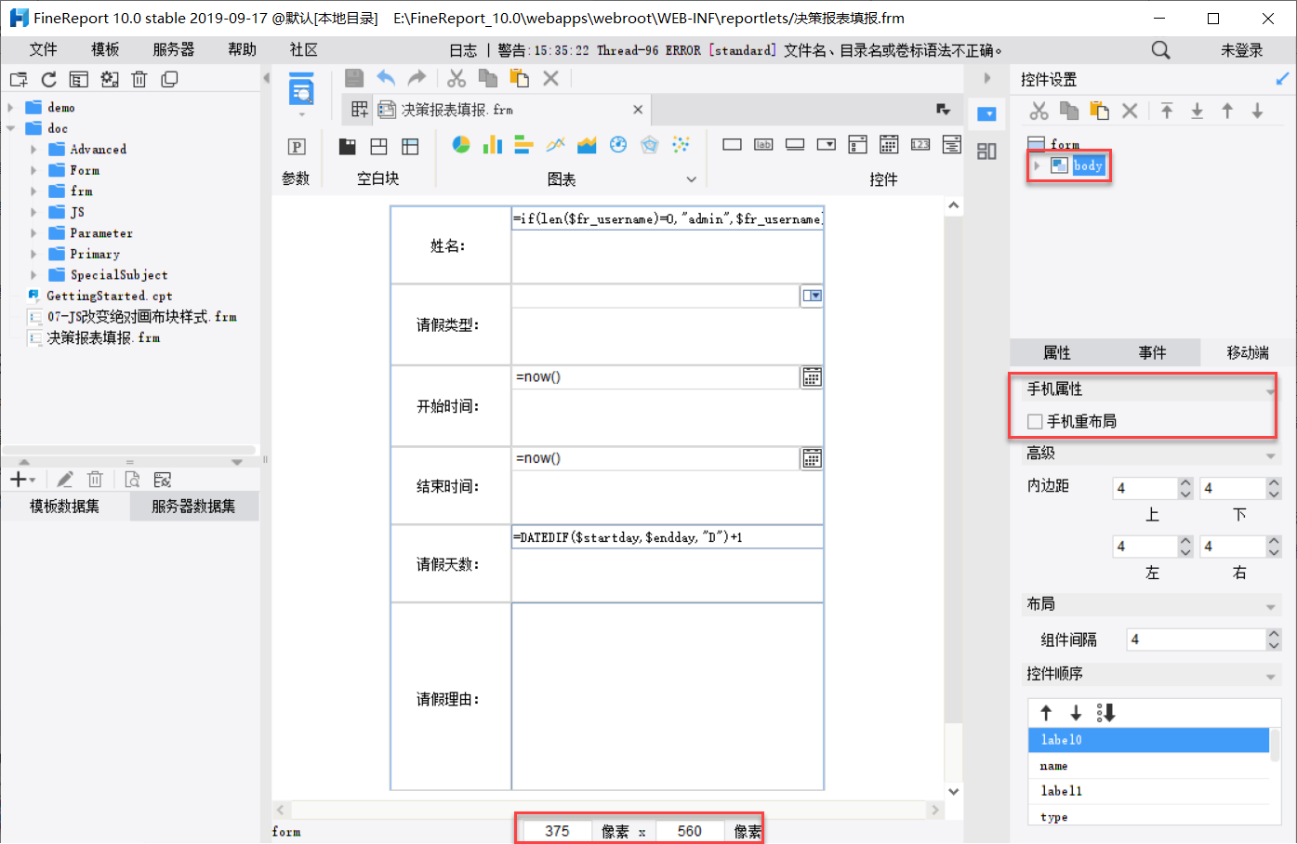Switch to 服务器数据集 tab
This screenshot has width=1297, height=844.
click(x=193, y=507)
